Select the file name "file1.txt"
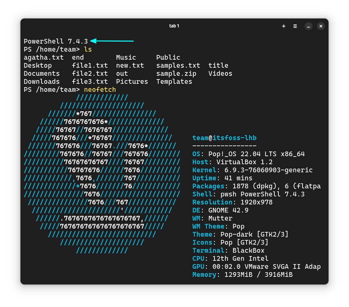This screenshot has width=349, height=307. (x=90, y=65)
